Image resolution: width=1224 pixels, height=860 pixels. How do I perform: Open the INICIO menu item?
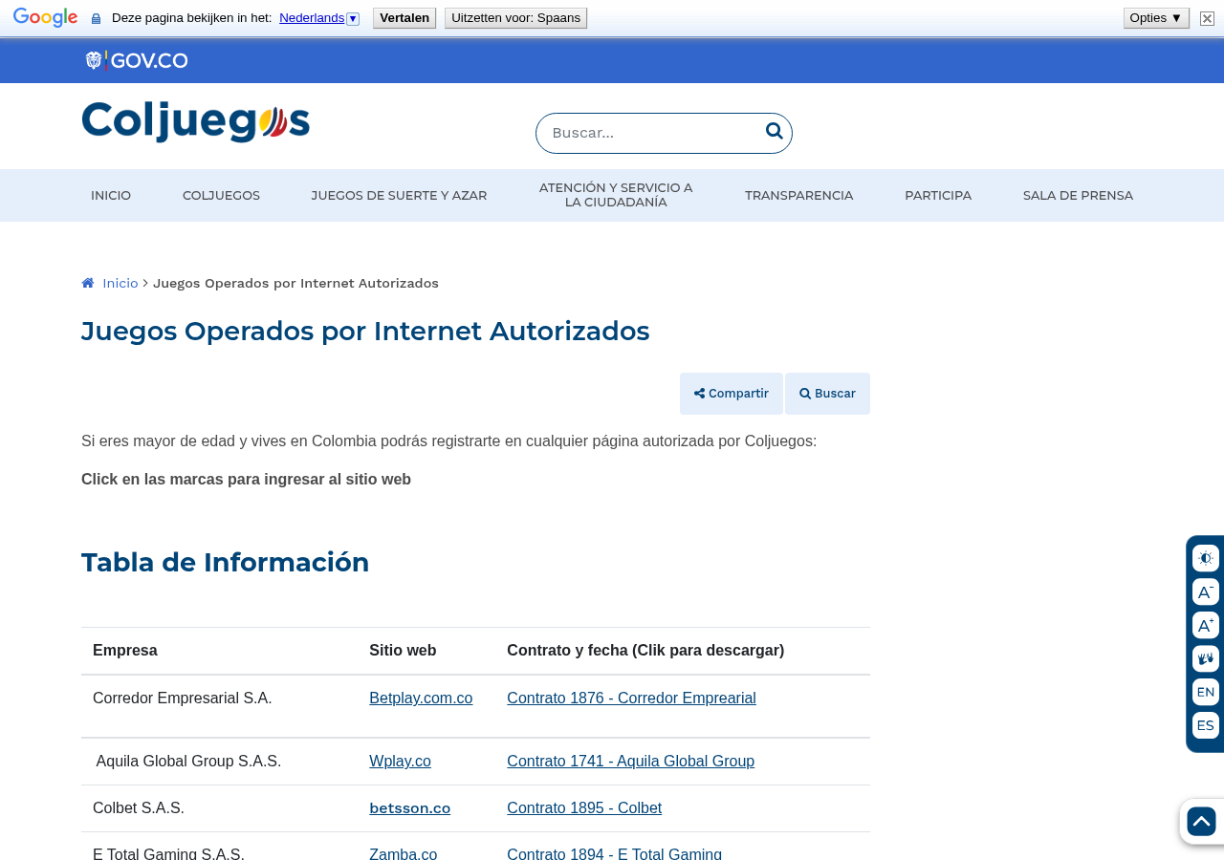pos(111,195)
